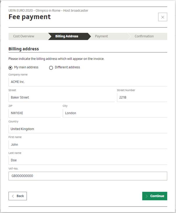176x213 pixels.
Task: Select the City field with London
Action: tap(115, 113)
